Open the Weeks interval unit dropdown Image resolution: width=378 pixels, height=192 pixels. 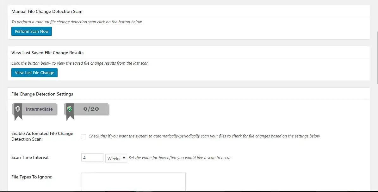click(x=116, y=158)
